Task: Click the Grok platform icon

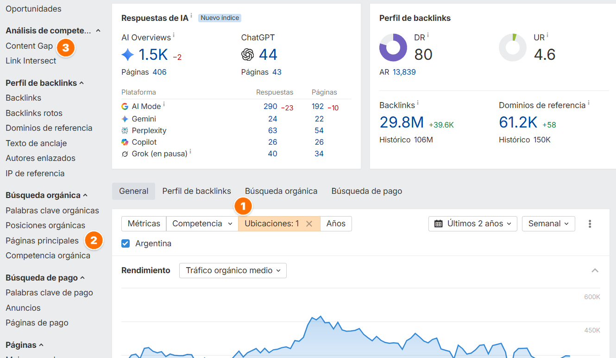Action: tap(125, 154)
